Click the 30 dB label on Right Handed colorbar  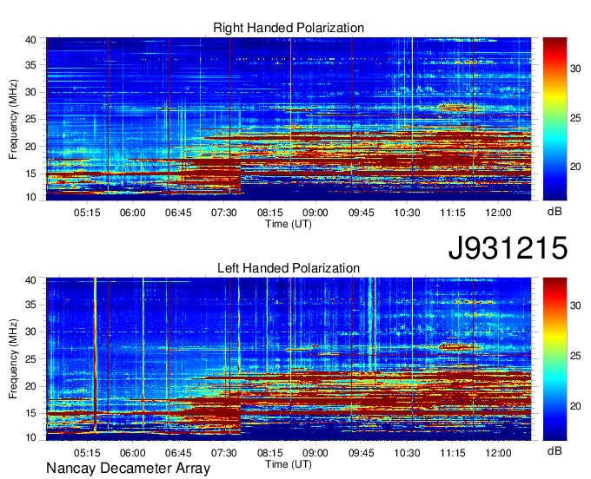(575, 69)
